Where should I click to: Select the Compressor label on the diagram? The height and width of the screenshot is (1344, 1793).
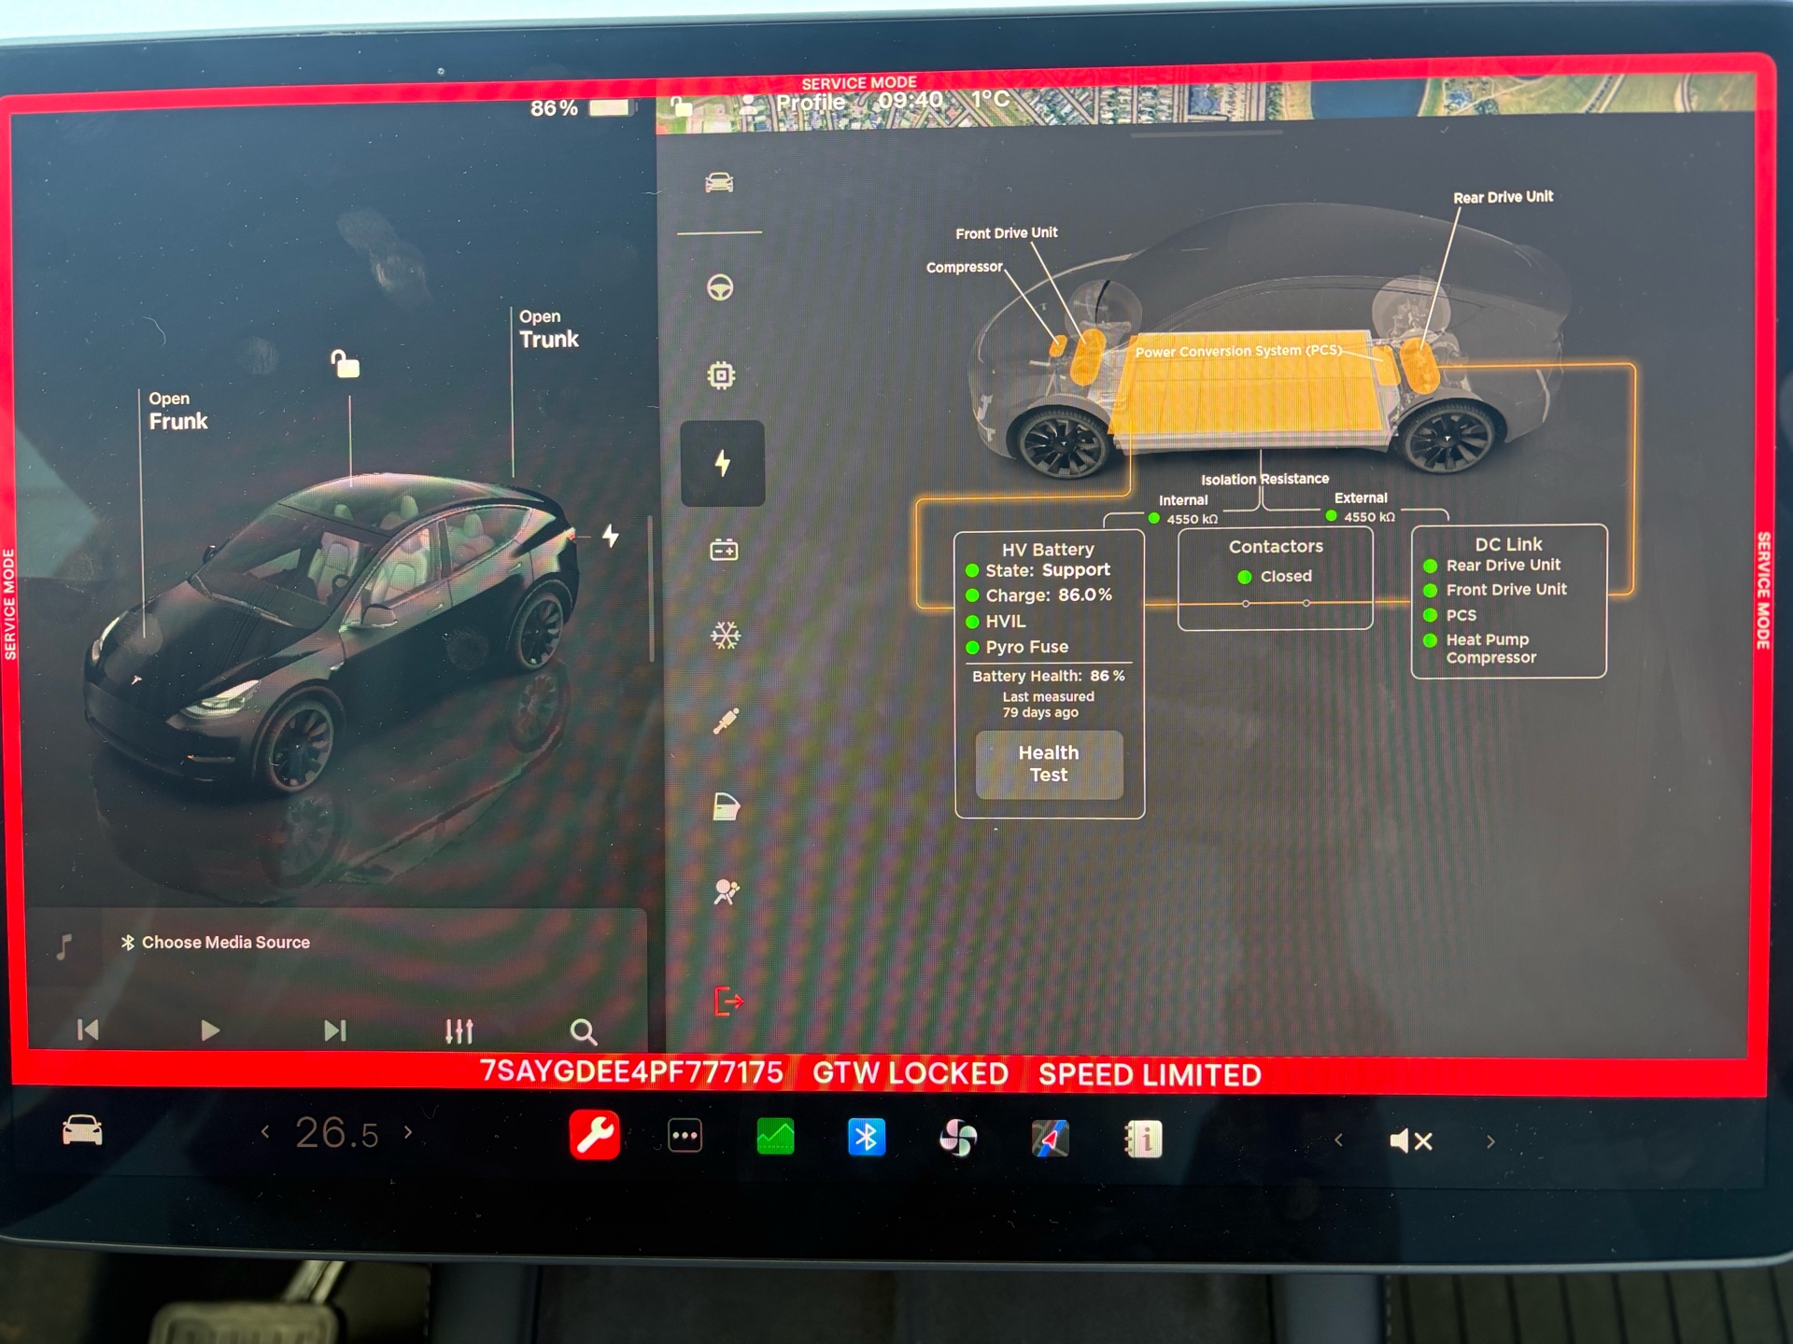pos(965,267)
